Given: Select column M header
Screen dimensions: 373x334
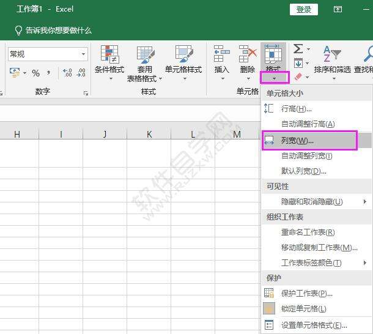Looking at the screenshot, I should (237, 134).
